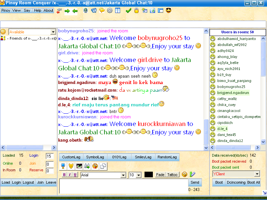The width and height of the screenshot is (267, 200).
Task: Switch to the 0101Lag tab
Action: click(119, 157)
